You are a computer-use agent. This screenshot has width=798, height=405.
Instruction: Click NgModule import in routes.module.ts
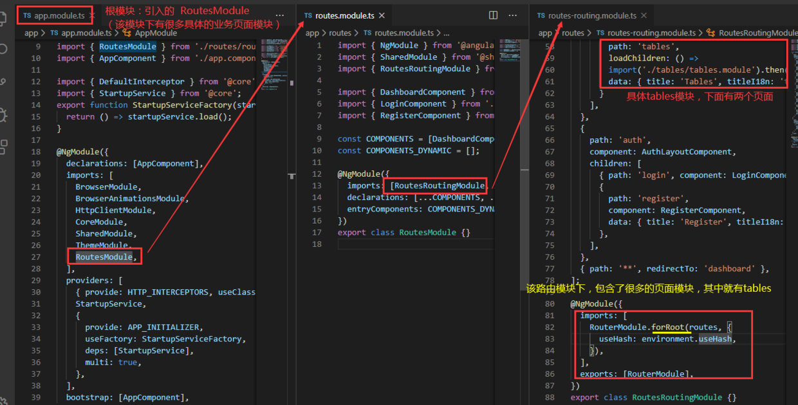(x=399, y=45)
